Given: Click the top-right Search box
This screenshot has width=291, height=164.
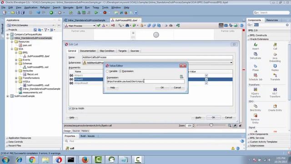Looking at the screenshot, I should 271,13.
